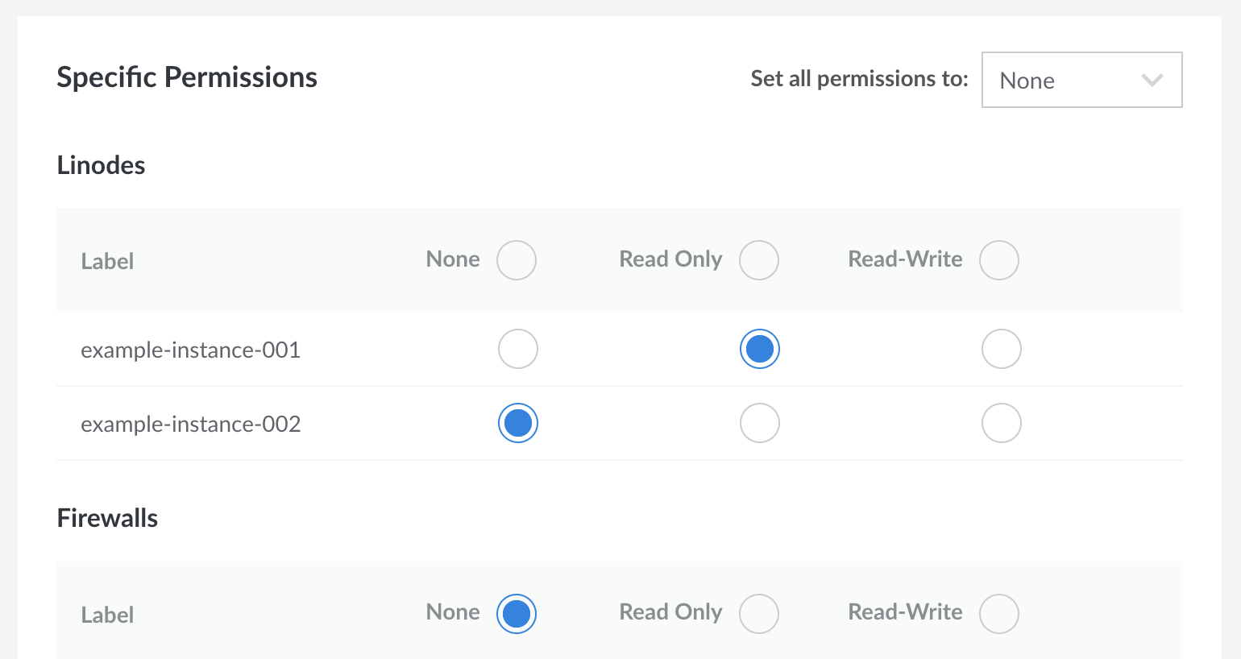This screenshot has width=1241, height=659.
Task: Click the Specific Permissions title
Action: click(x=187, y=77)
